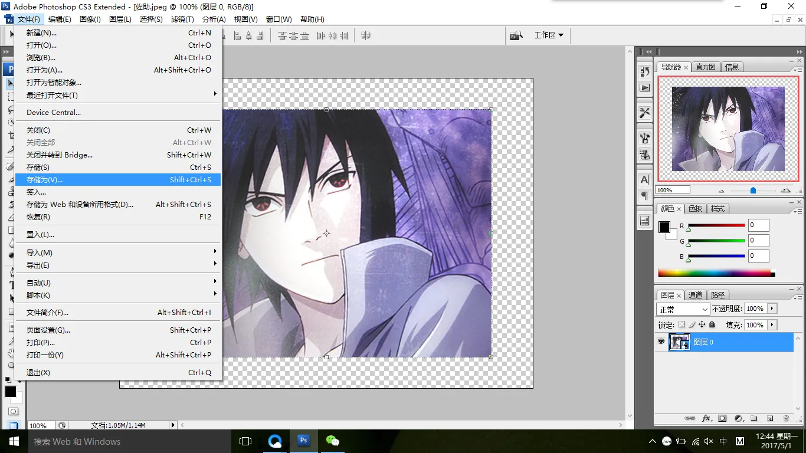This screenshot has width=806, height=453.
Task: Open Task View on the taskbar
Action: [x=245, y=441]
